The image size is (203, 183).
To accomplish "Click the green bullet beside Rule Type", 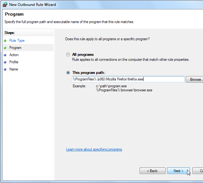I will tap(5, 41).
